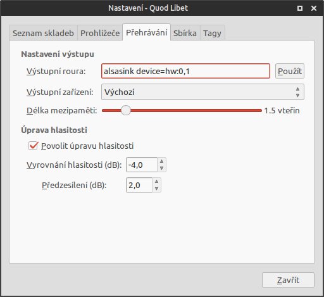Decrease Předzesílení value with down arrow
The height and width of the screenshot is (297, 324).
156,189
